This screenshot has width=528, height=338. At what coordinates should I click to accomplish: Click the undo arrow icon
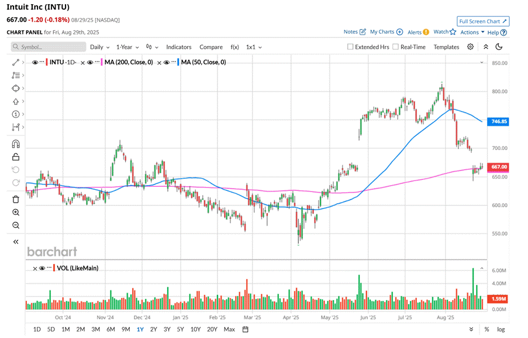(15, 170)
